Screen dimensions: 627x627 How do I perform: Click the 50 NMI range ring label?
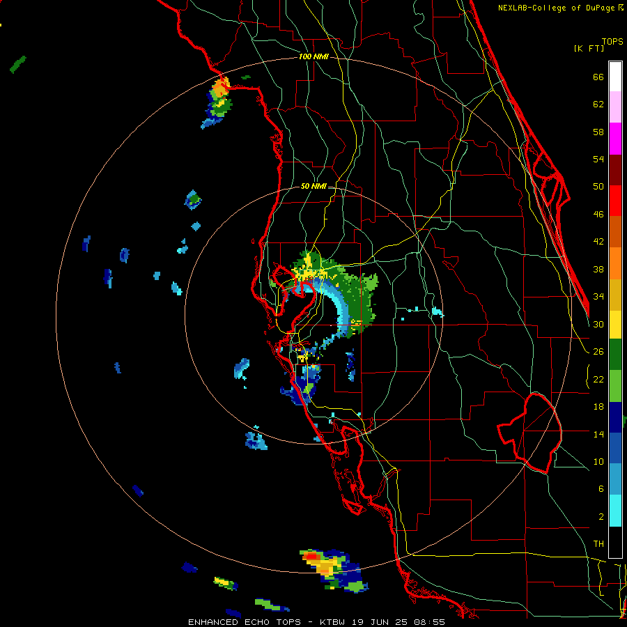click(313, 186)
